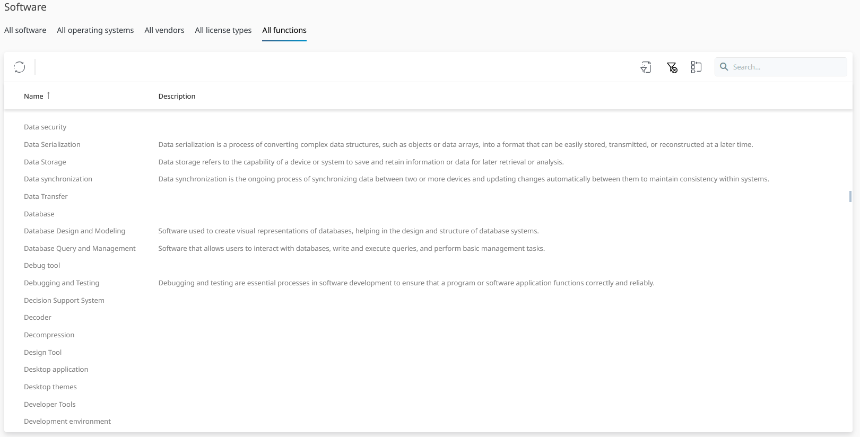Viewport: 860px width, 437px height.
Task: Open the filter panel icon
Action: pos(646,67)
